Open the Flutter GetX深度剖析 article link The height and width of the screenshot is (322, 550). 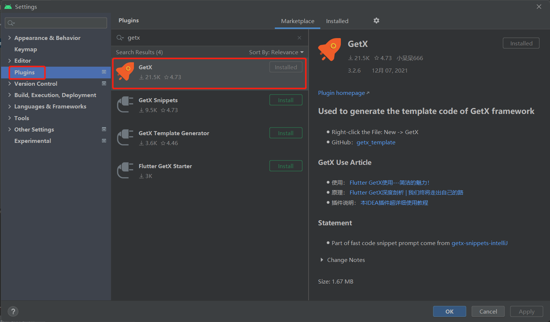coord(406,192)
